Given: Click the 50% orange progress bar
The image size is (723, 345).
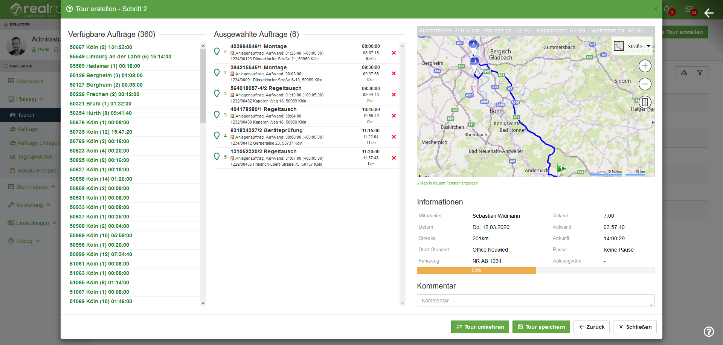Looking at the screenshot, I should point(476,270).
